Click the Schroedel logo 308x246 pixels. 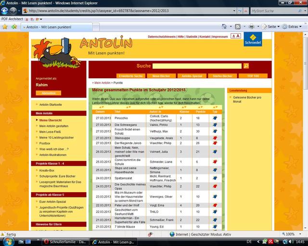pyautogui.click(x=253, y=39)
